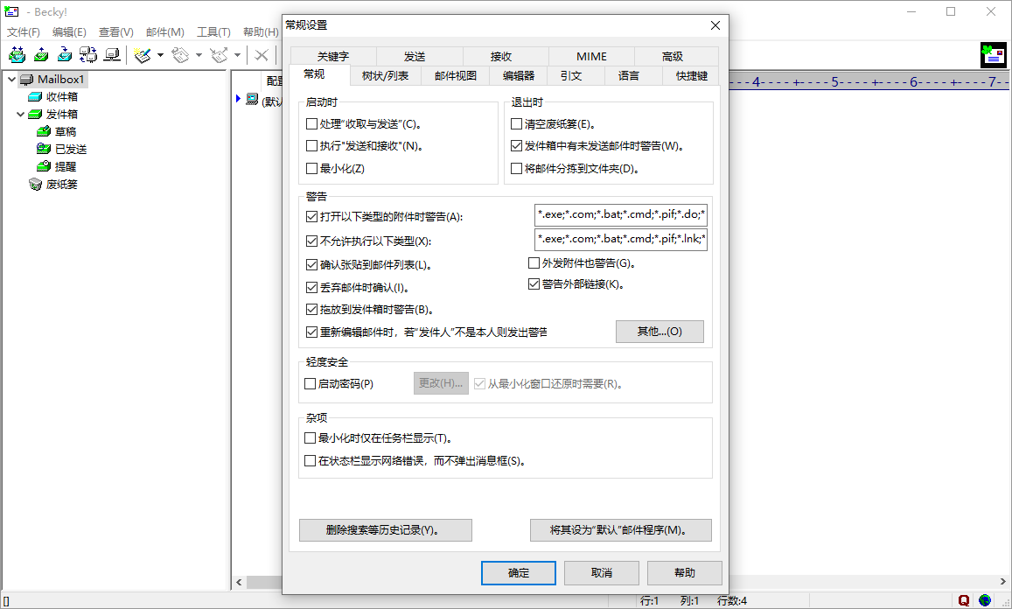Switch to the 快捷键 tab

(x=691, y=75)
